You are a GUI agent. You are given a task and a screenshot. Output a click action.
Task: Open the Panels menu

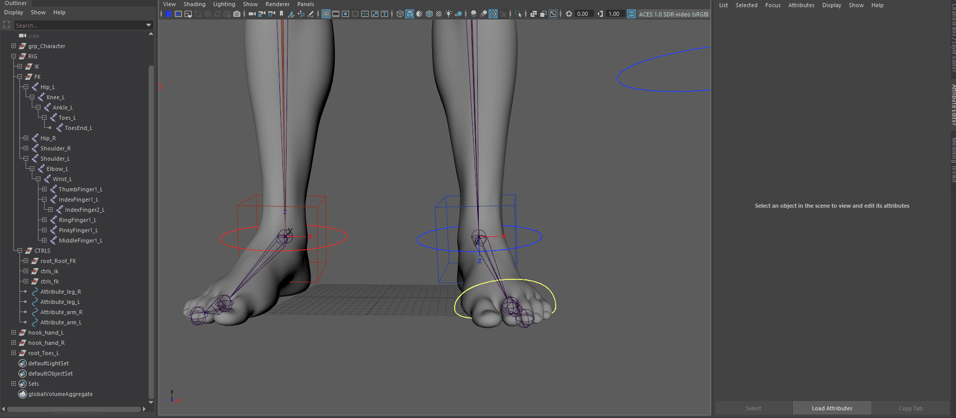[x=306, y=4]
